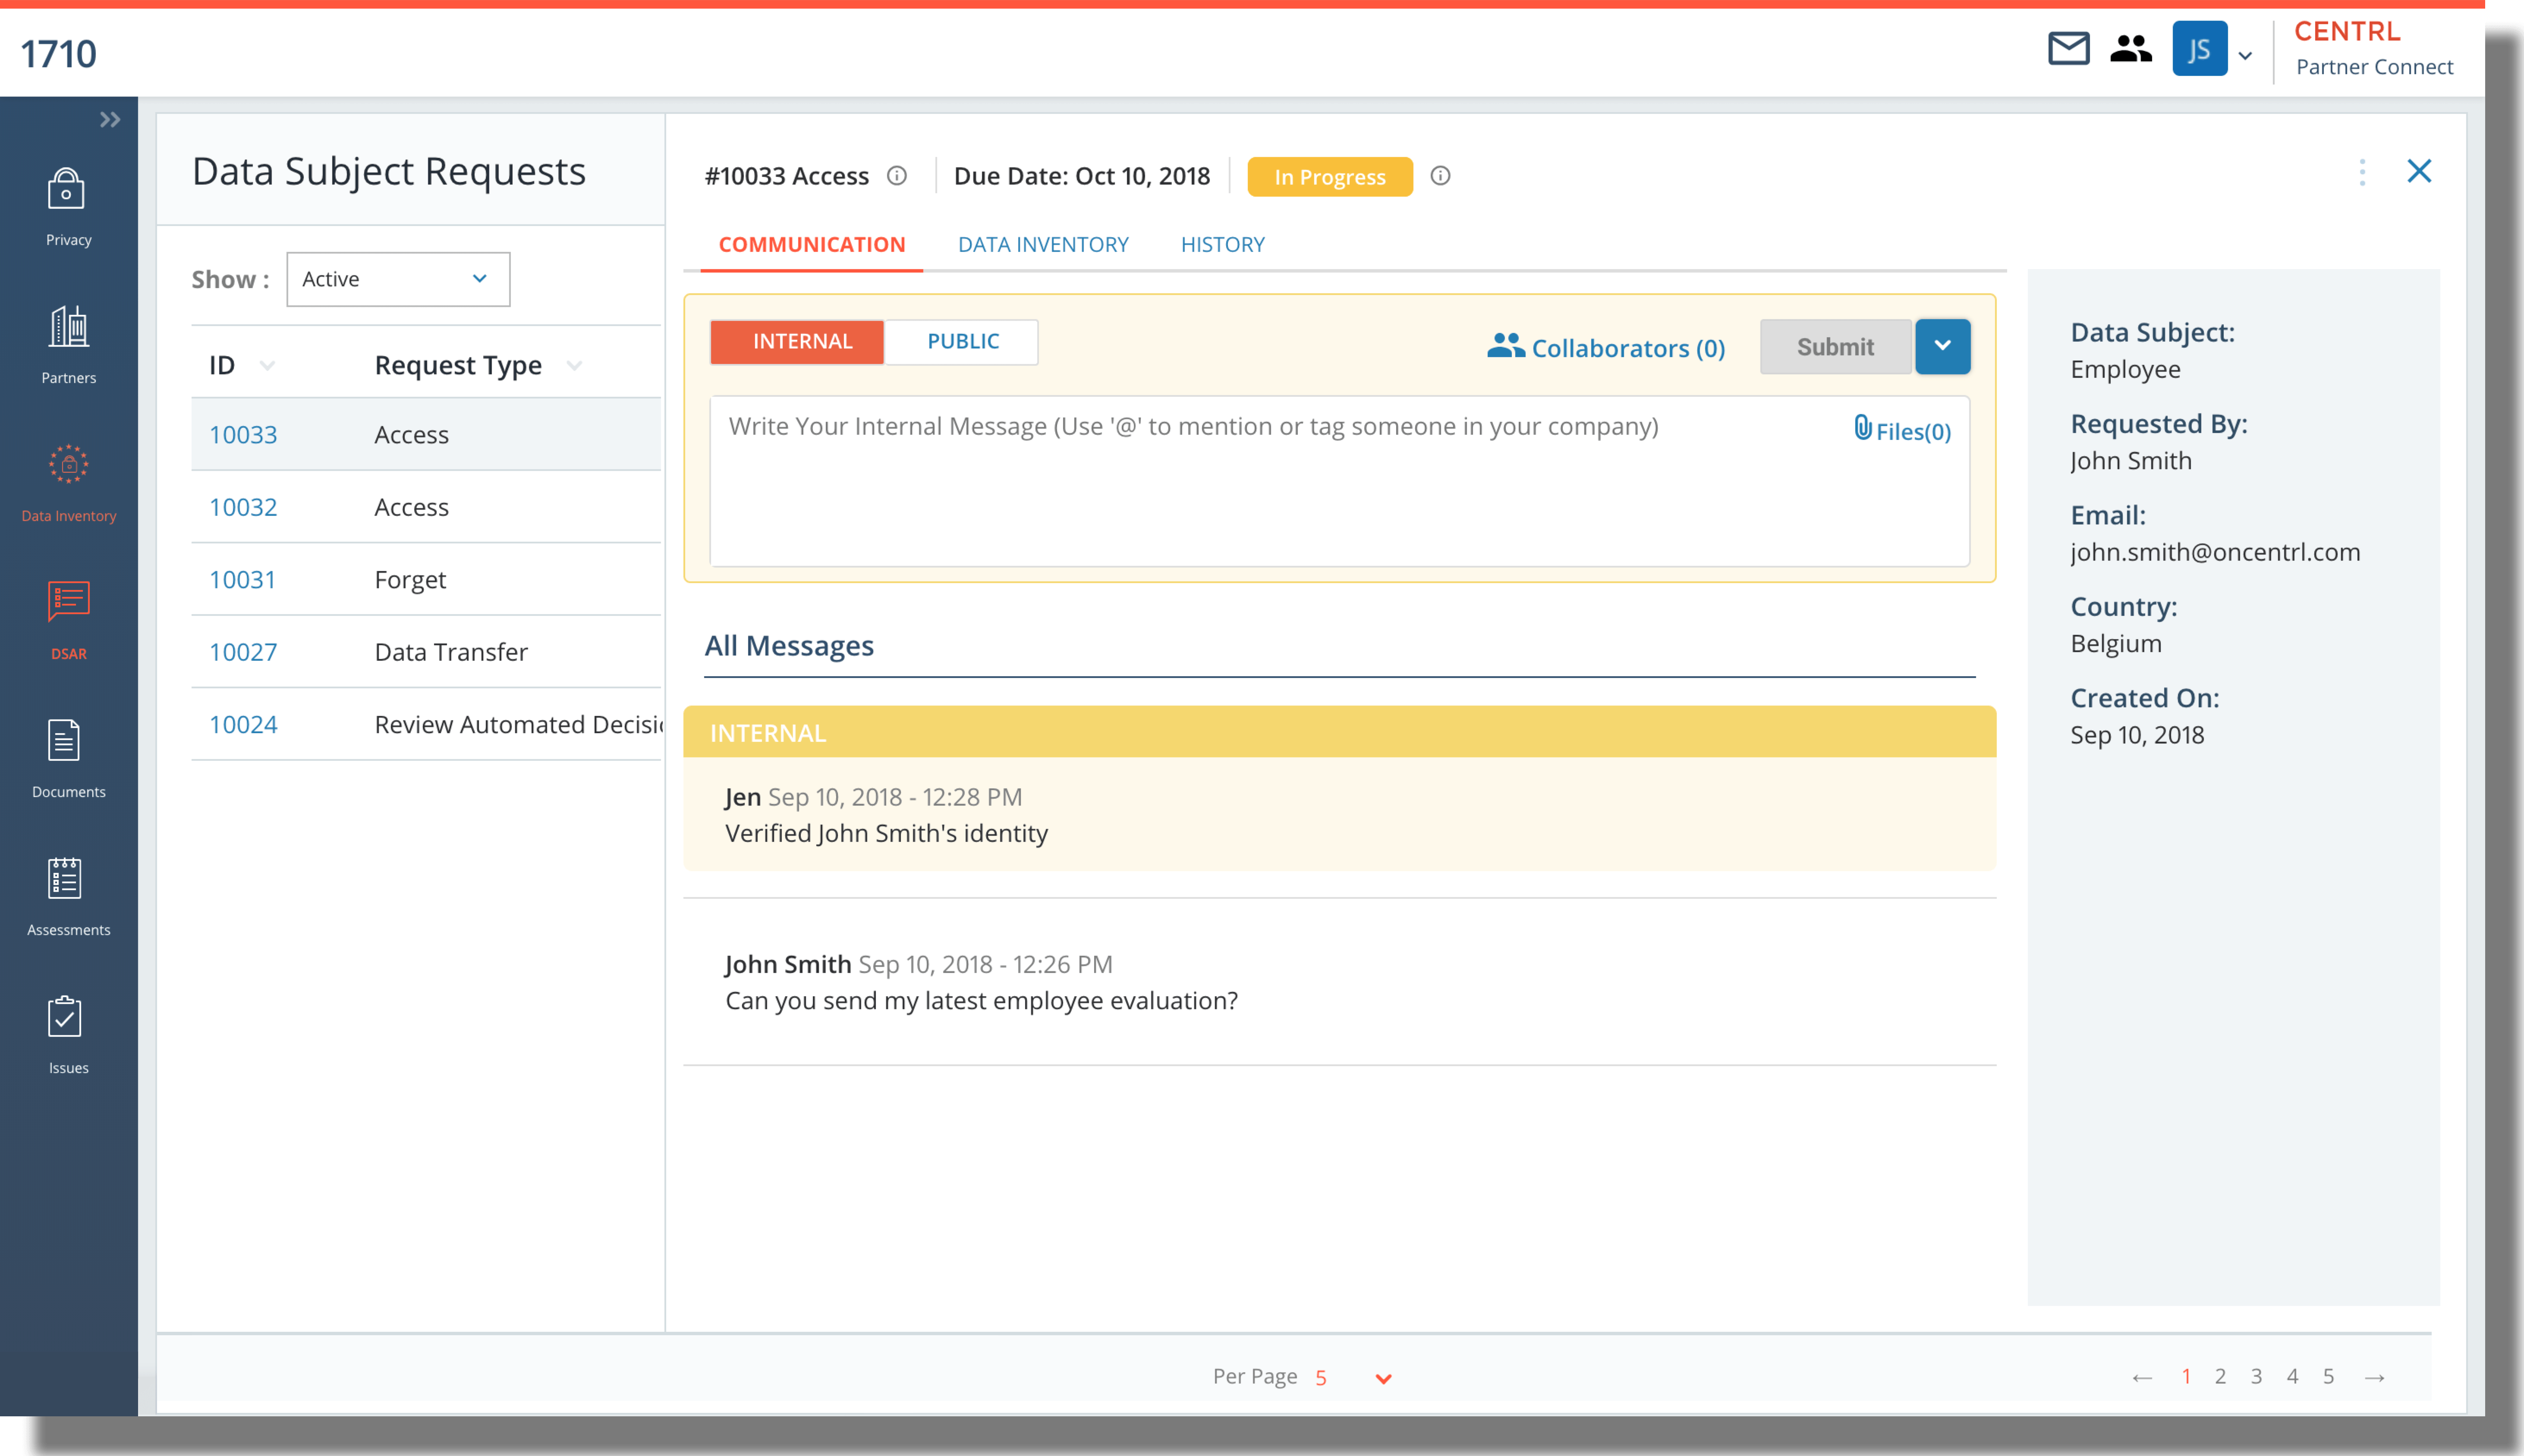Click the employee evaluation request message
The height and width of the screenshot is (1456, 2524).
[982, 1000]
